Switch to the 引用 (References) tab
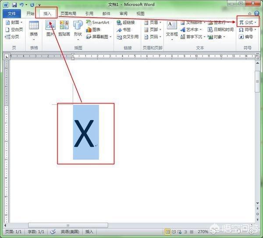Screen dimensions: 263x238 coord(89,14)
